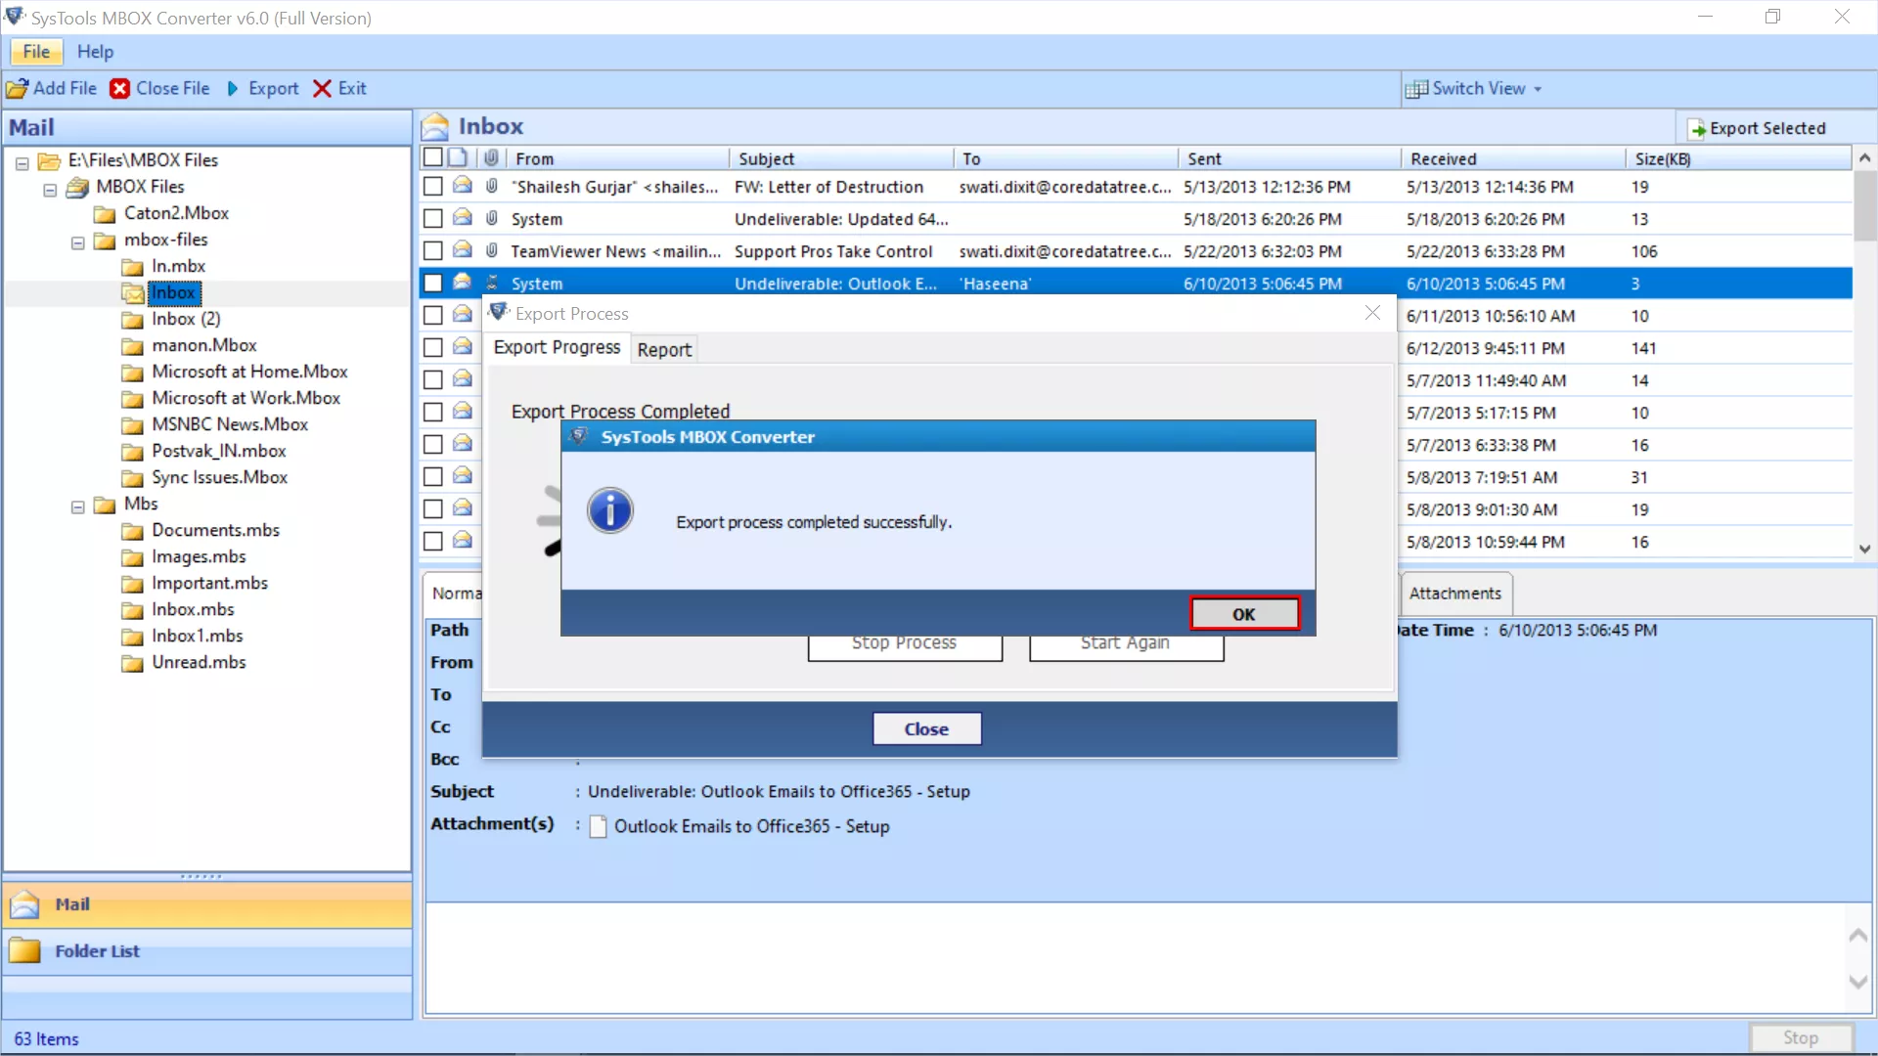Click the Documents.mbs folder icon
The height and width of the screenshot is (1056, 1878).
pyautogui.click(x=132, y=531)
